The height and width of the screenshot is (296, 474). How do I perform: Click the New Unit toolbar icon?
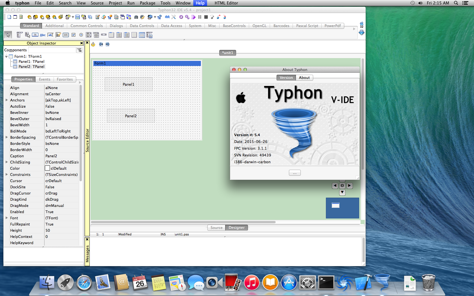tap(9, 17)
